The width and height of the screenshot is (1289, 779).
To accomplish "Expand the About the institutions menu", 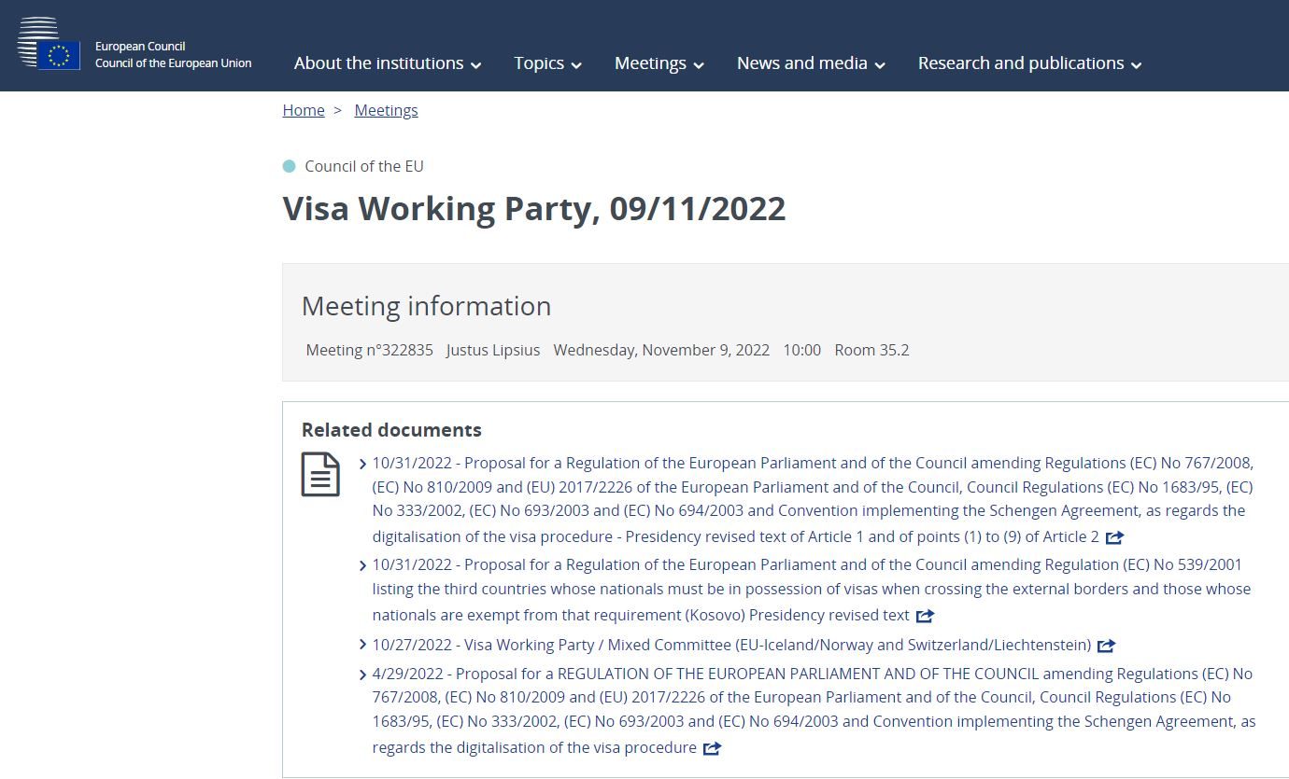I will (x=388, y=63).
